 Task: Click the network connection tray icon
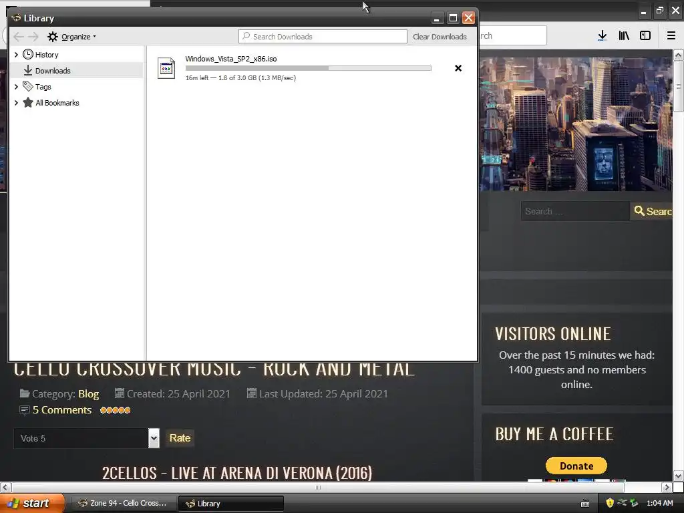pyautogui.click(x=622, y=503)
